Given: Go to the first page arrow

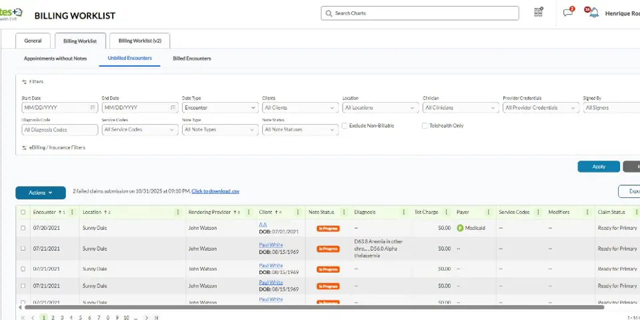Looking at the screenshot, I should coord(24,317).
